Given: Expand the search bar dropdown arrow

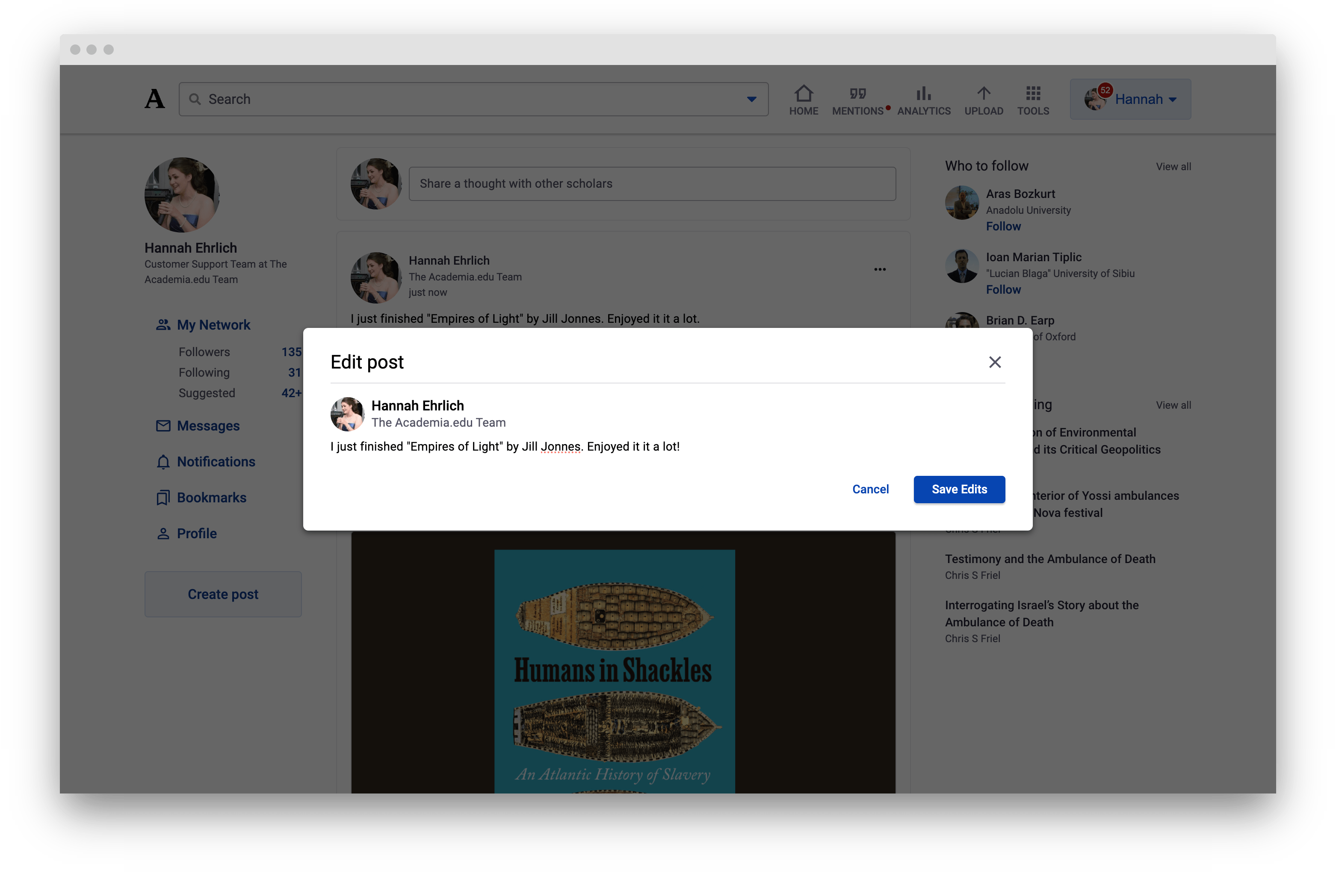Looking at the screenshot, I should pos(751,99).
